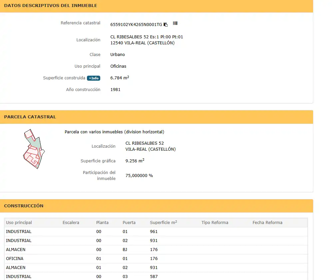Click the 'BJ' door cell

(125, 250)
